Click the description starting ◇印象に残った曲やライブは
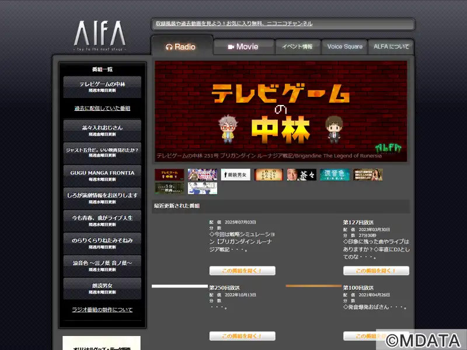This screenshot has height=350, width=467. point(377,249)
